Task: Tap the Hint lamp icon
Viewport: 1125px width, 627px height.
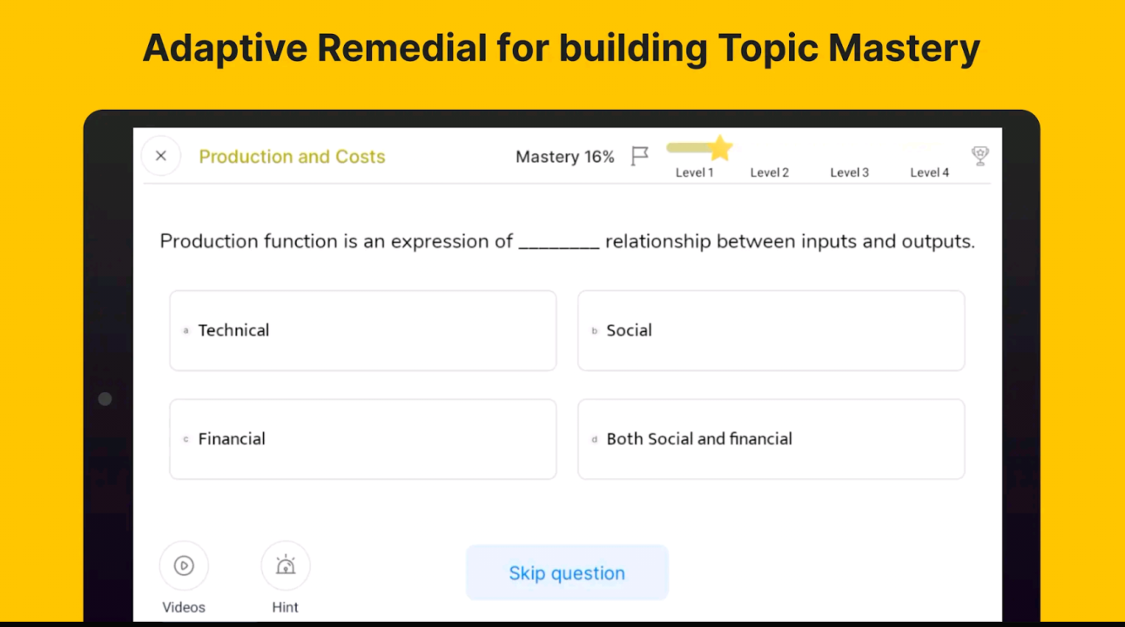Action: [x=286, y=566]
